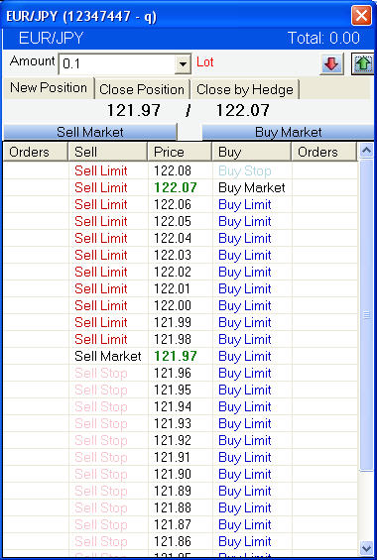Click the right Orders column header
Screen dimensions: 377x560
coord(324,152)
